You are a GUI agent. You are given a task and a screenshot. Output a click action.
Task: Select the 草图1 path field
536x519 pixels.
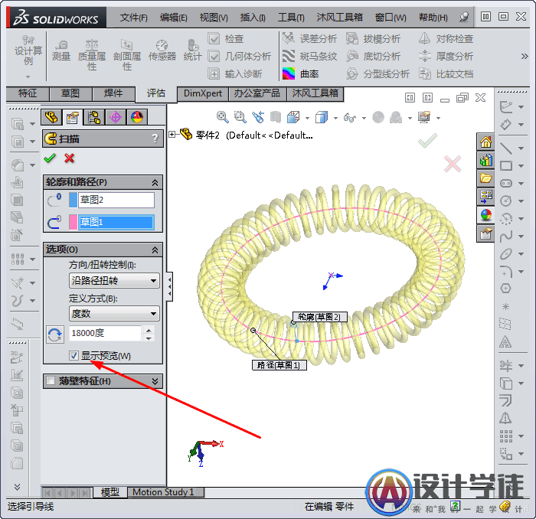(x=116, y=222)
